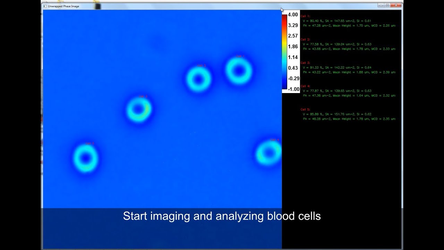Screen dimensions: 444x250
Task: Maximize the Unwrapped Phase Image window
Action: coord(387,5)
